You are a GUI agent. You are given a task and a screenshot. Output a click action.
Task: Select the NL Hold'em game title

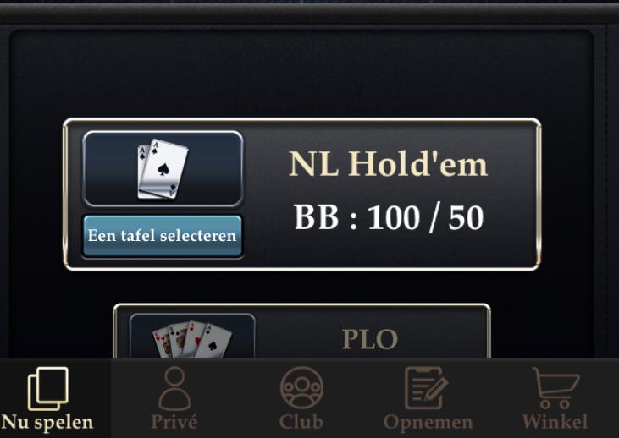pos(389,164)
